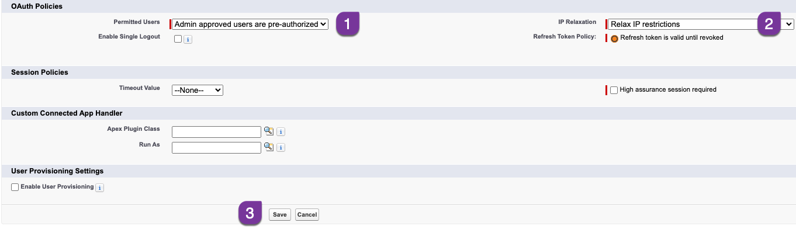Screen dimensions: 796x233
Task: Enable the User Provisioning checkbox
Action: point(15,187)
